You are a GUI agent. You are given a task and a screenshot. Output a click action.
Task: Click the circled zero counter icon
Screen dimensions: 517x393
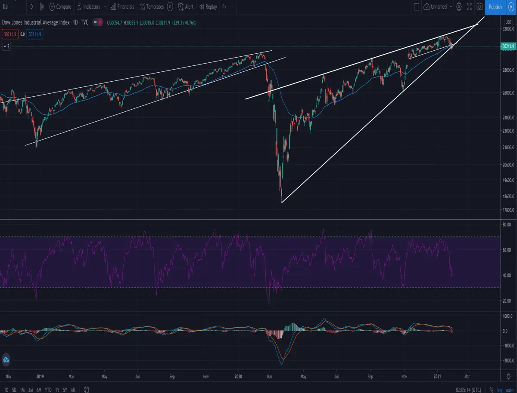pos(170,7)
